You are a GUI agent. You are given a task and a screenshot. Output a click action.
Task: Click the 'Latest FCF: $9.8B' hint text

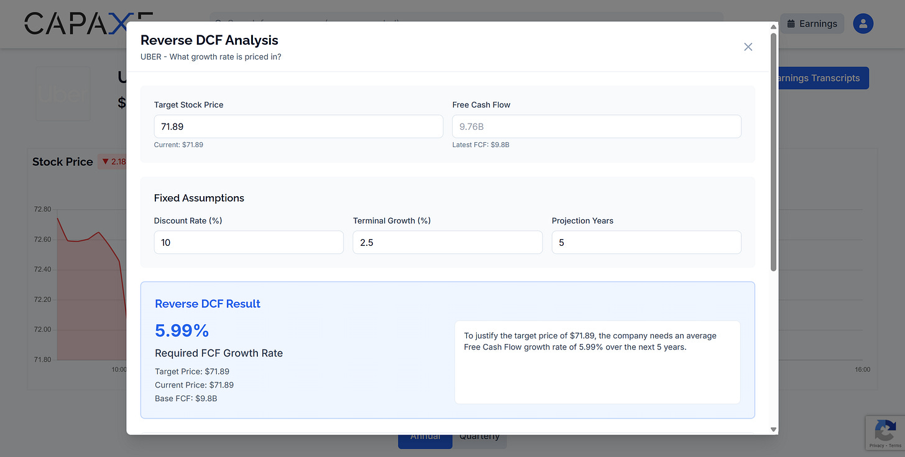click(x=481, y=145)
